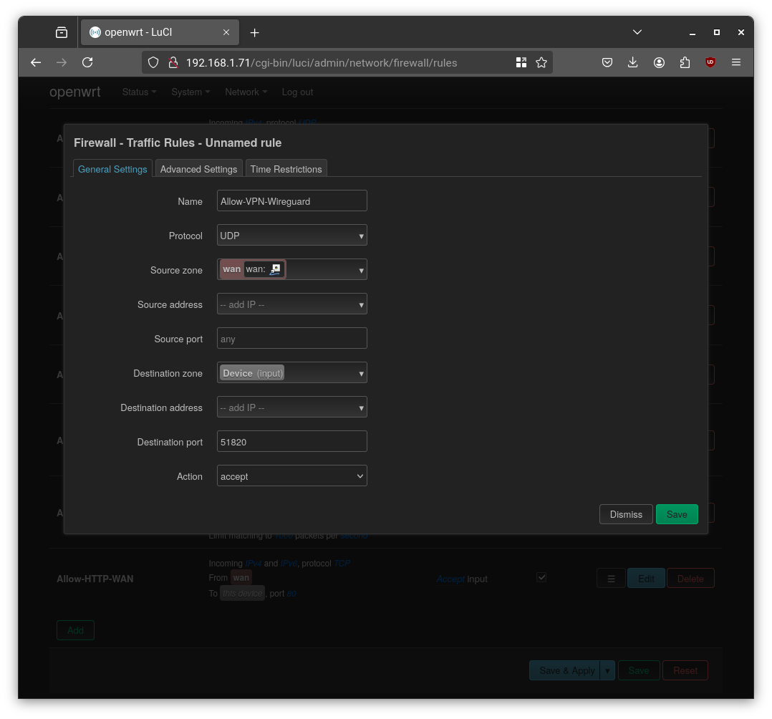The height and width of the screenshot is (719, 772).
Task: Open the downloads icon in the toolbar
Action: click(x=633, y=62)
